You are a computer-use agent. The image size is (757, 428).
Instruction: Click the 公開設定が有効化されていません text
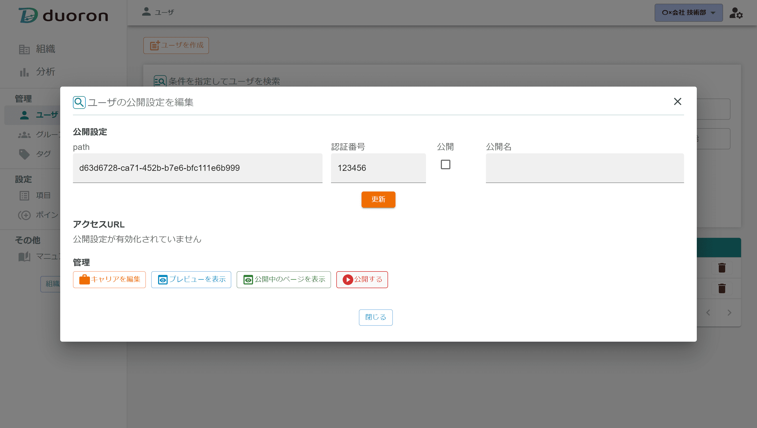click(x=137, y=239)
